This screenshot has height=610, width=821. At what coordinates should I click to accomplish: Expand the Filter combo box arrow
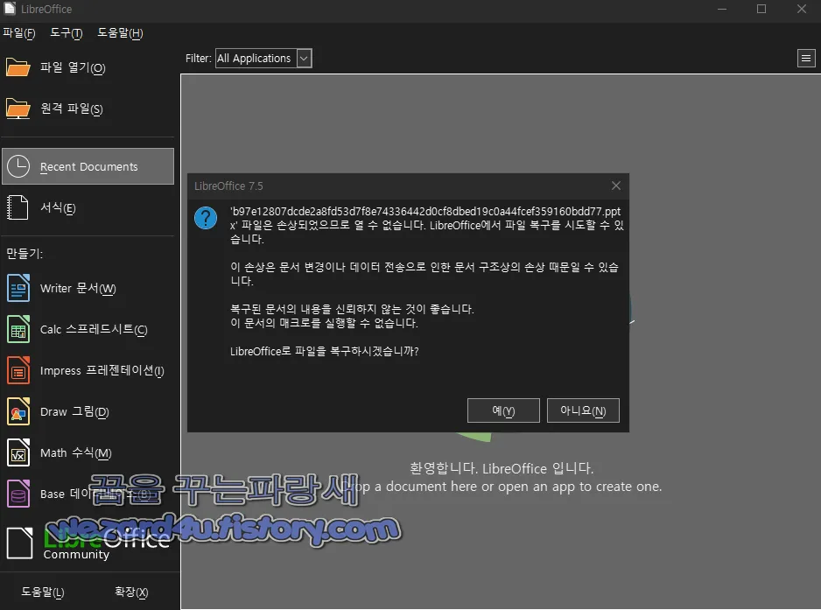(x=303, y=58)
